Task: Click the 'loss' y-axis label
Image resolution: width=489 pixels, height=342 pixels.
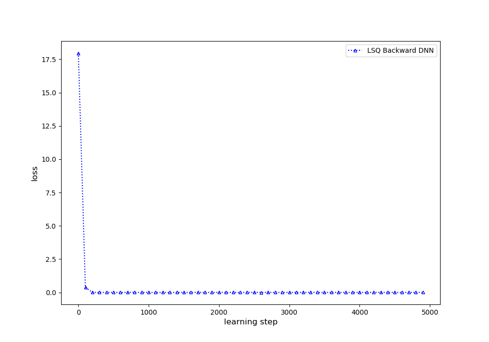Action: click(x=35, y=173)
